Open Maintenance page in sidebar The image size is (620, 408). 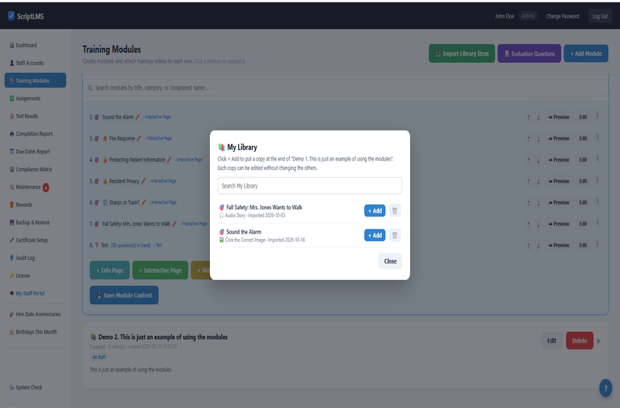(x=35, y=187)
